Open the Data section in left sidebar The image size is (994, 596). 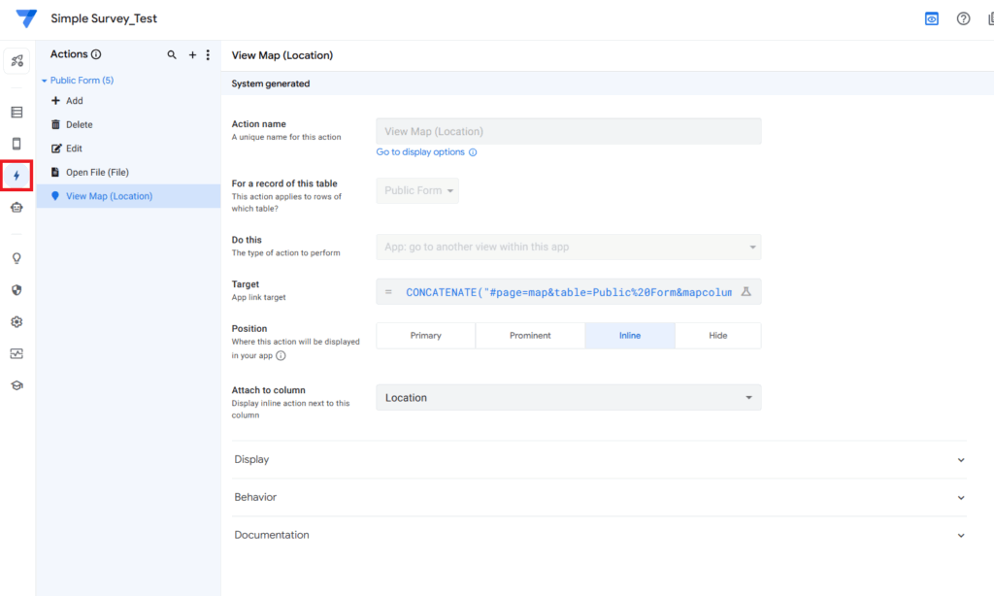[17, 113]
